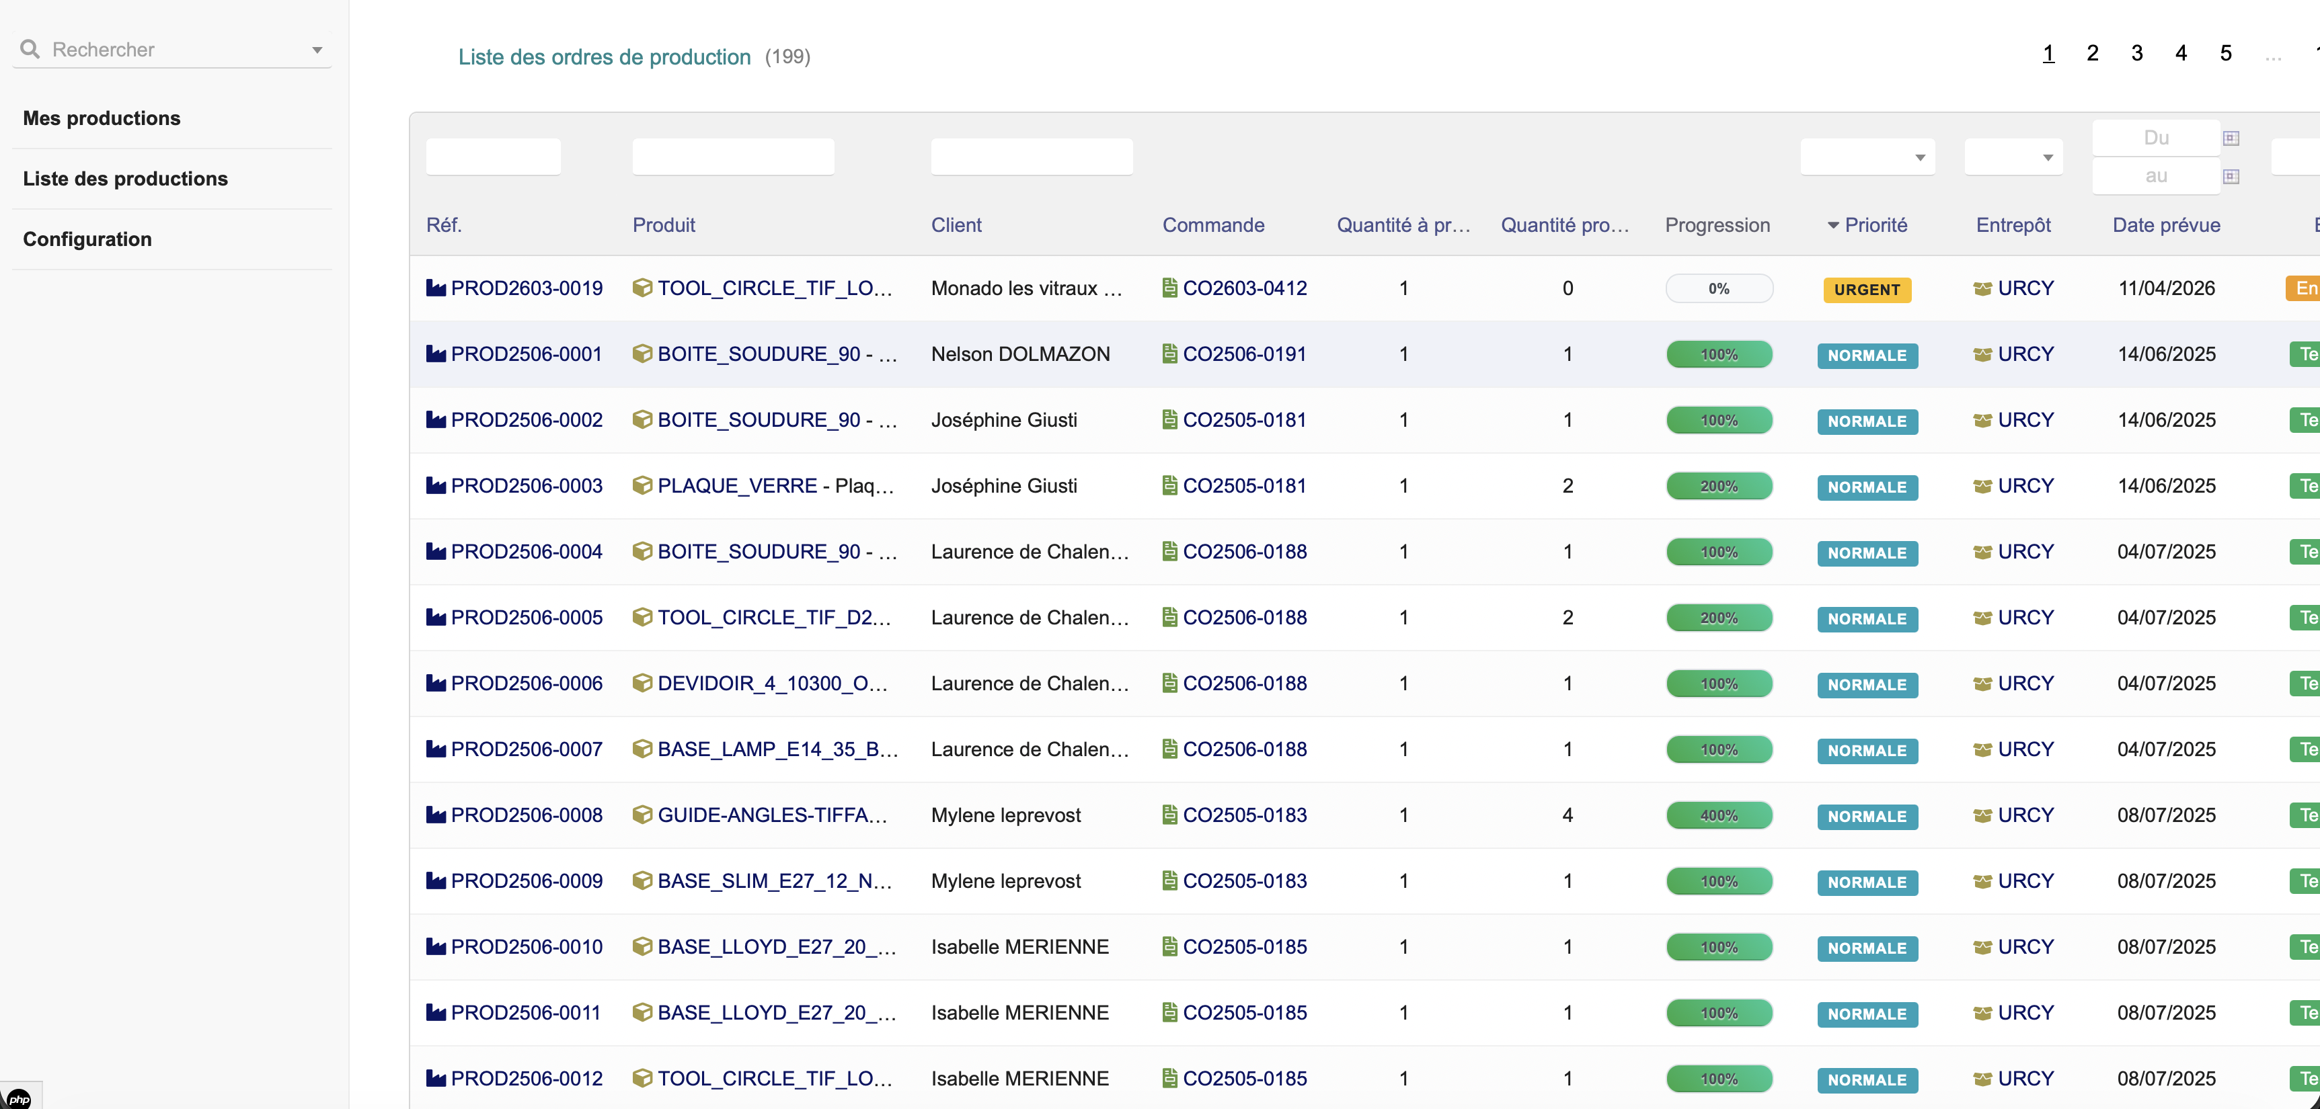Click the URGENT priority badge

[1867, 290]
